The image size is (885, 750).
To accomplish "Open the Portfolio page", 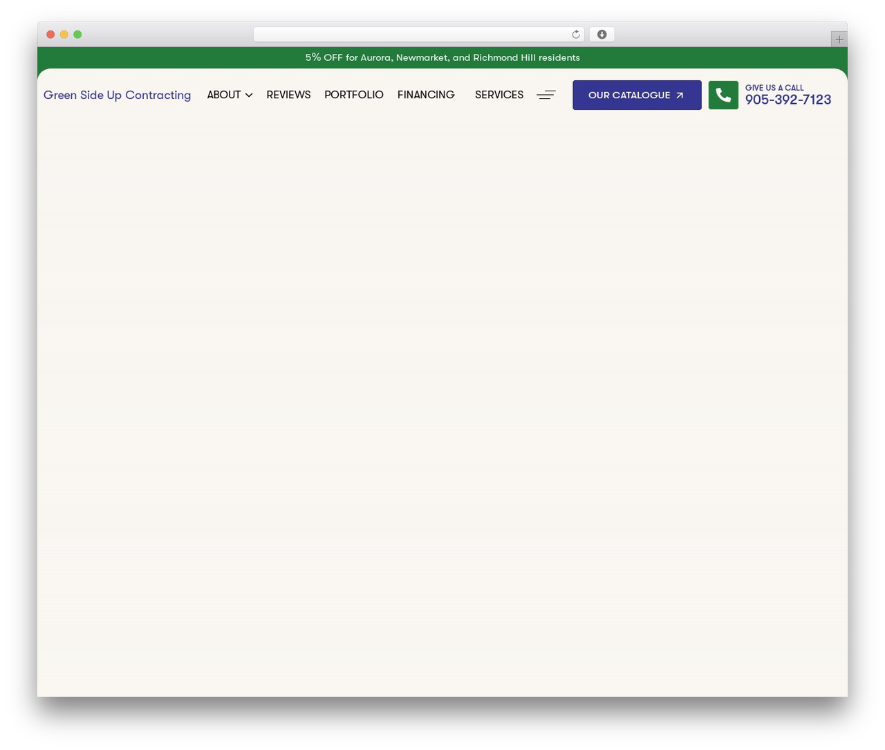I will (x=354, y=95).
